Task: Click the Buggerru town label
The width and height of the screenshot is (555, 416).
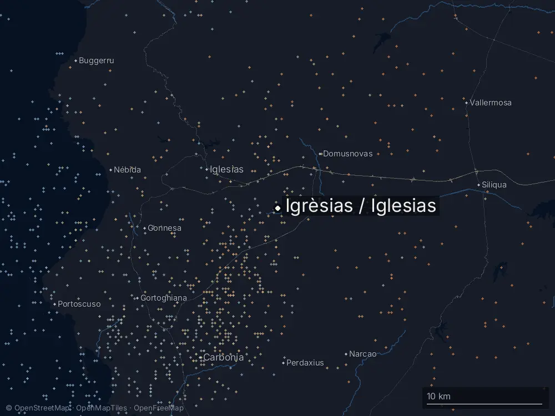Action: [96, 60]
